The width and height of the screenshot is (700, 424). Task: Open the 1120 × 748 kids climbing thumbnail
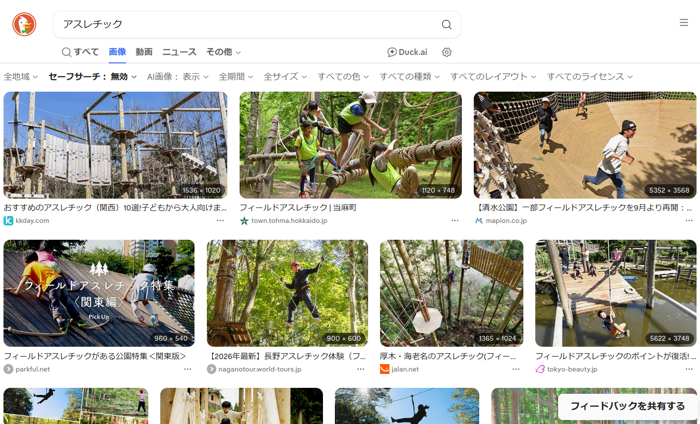coord(351,145)
